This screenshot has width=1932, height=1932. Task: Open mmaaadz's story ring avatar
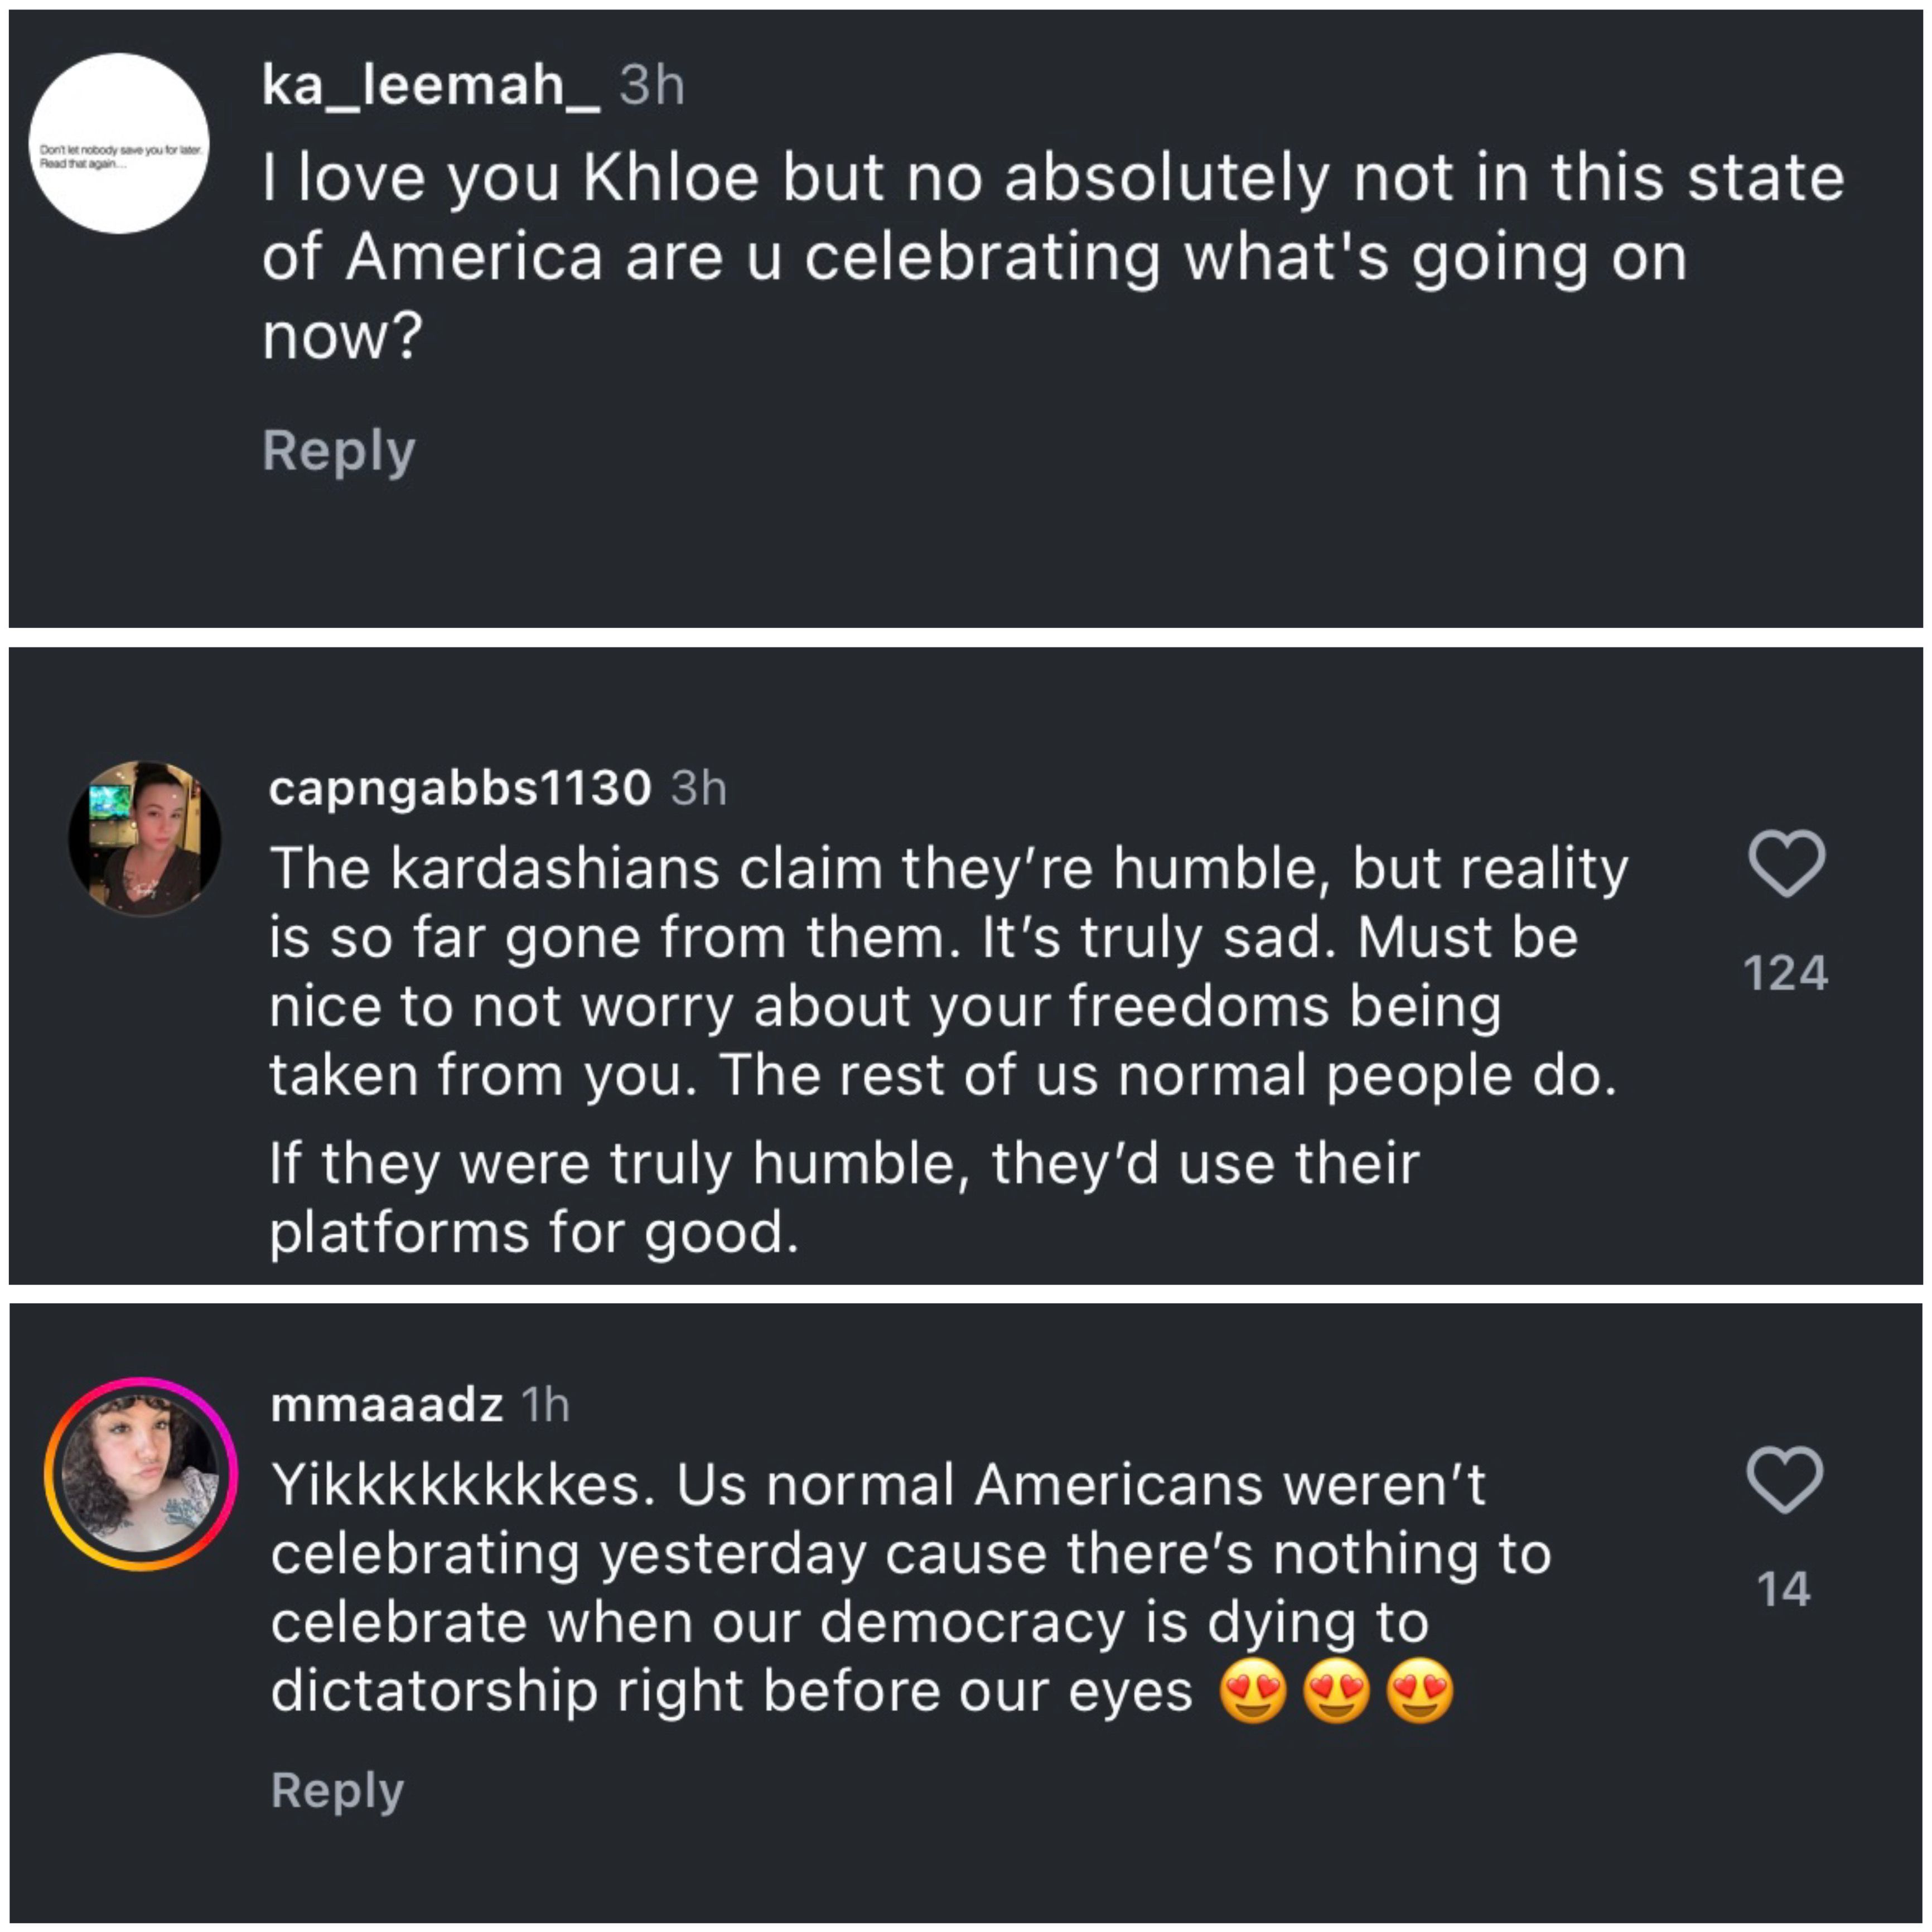[141, 1474]
